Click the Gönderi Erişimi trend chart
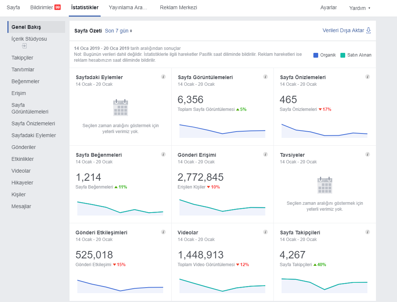Image resolution: width=397 pixels, height=302 pixels. pos(222,207)
